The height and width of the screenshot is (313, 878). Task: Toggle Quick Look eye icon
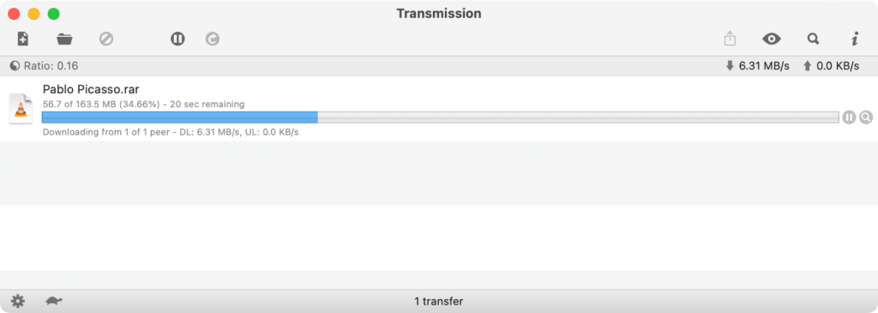[772, 39]
